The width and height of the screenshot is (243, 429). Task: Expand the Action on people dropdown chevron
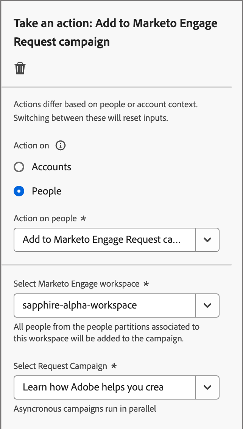coord(207,239)
